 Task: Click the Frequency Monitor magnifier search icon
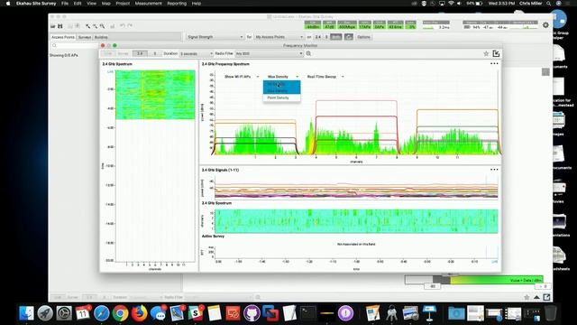308,53
